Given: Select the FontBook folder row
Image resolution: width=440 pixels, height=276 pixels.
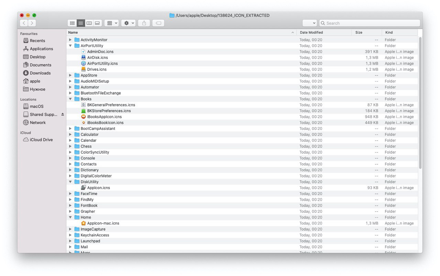Looking at the screenshot, I should (x=242, y=206).
